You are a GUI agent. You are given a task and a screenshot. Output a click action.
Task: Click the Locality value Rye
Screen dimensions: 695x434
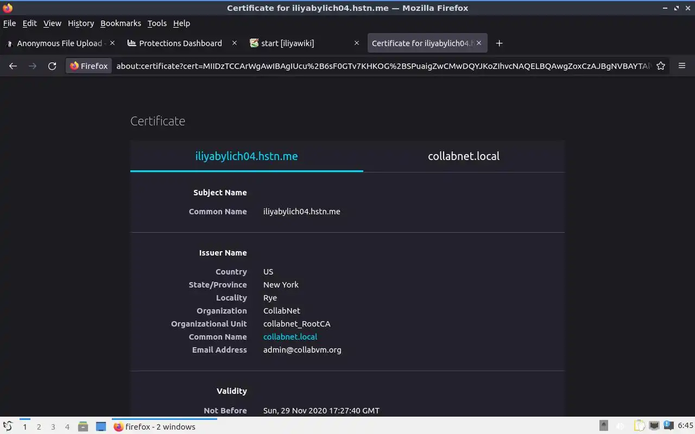(270, 298)
